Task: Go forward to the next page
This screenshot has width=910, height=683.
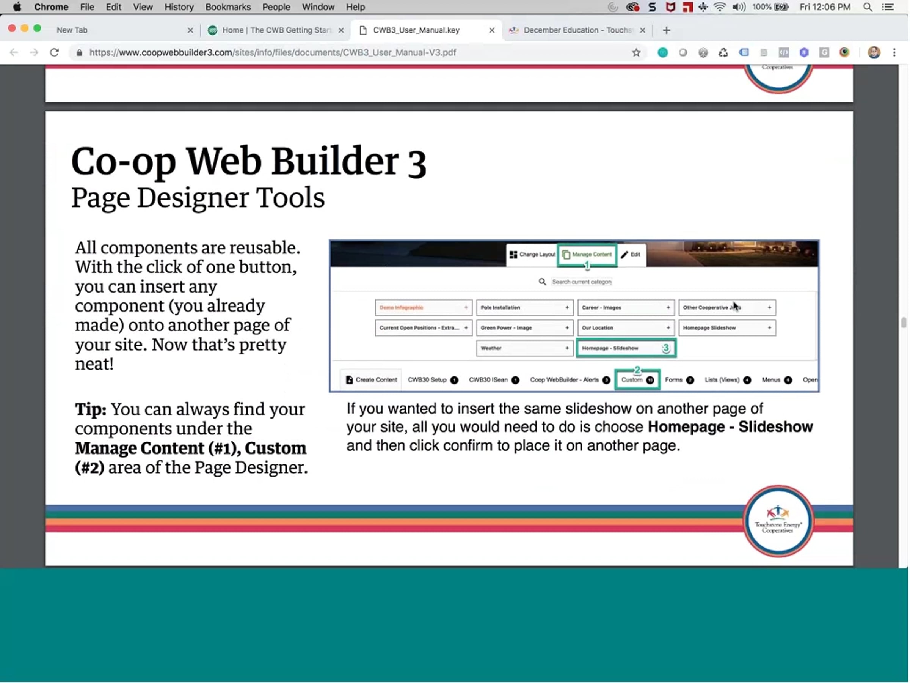Action: pyautogui.click(x=34, y=52)
